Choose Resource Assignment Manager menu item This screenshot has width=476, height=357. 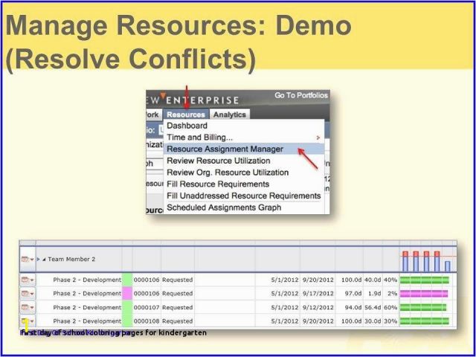(225, 149)
